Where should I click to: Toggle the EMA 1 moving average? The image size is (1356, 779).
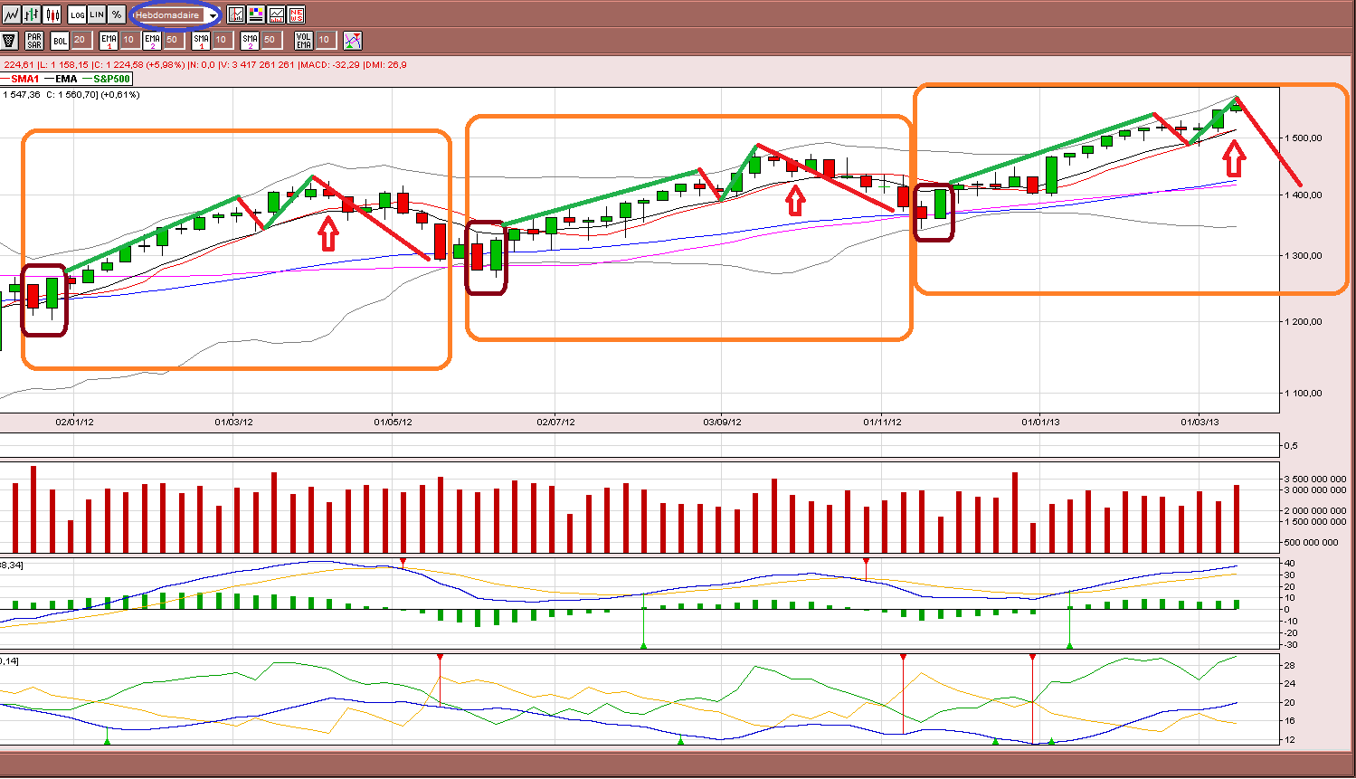(109, 40)
